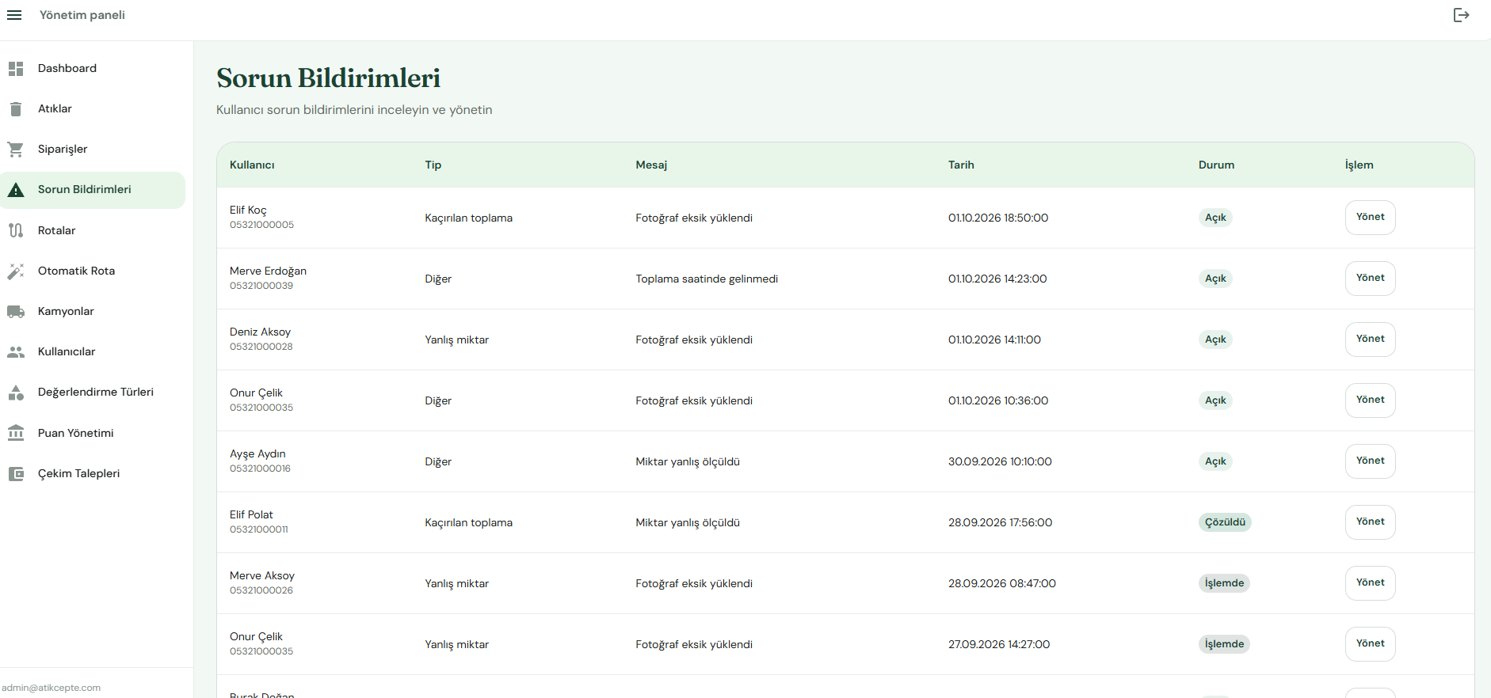Click the Çözüldü status badge

pos(1225,522)
